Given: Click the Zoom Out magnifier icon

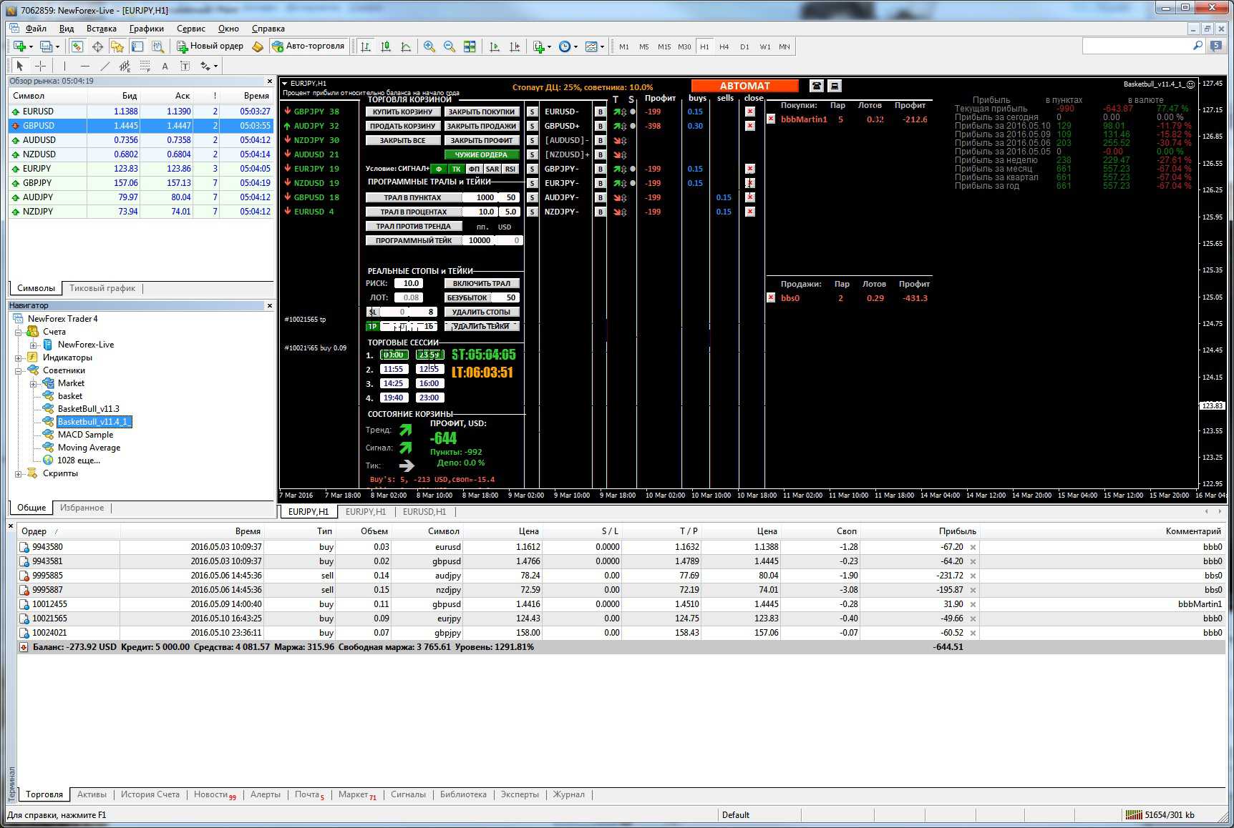Looking at the screenshot, I should point(450,46).
